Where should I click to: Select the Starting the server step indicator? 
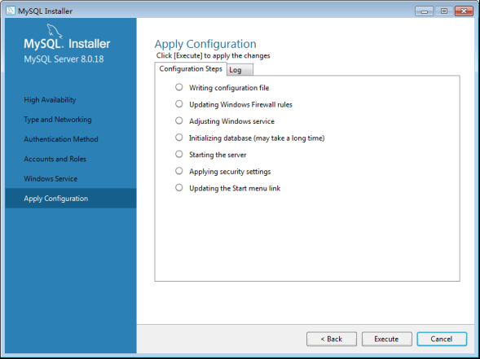click(x=179, y=154)
